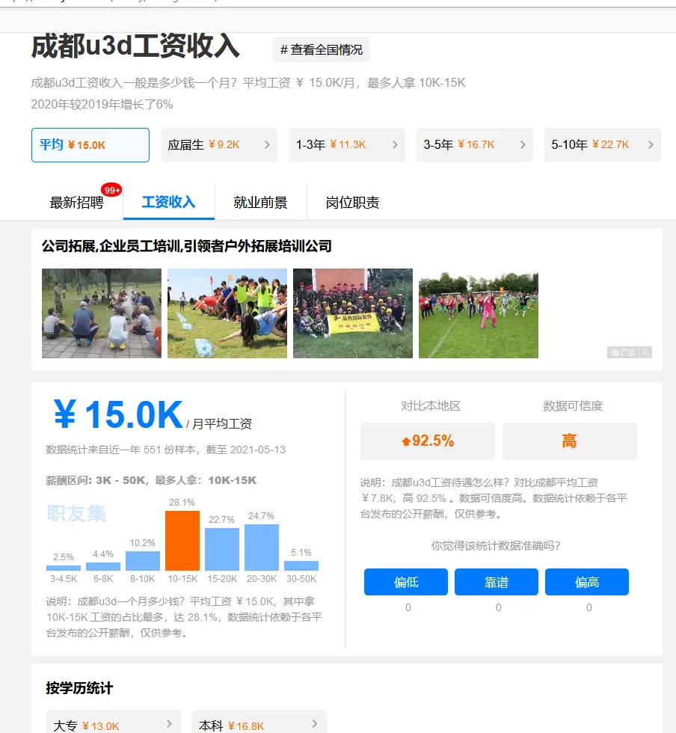This screenshot has width=676, height=733.
Task: Click the 按学历统计 heading
Action: pyautogui.click(x=79, y=688)
